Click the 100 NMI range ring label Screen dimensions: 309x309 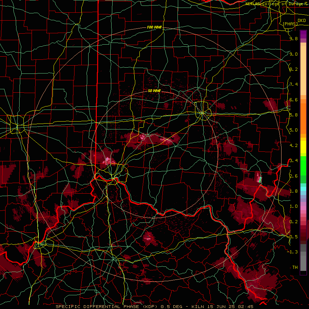154,27
